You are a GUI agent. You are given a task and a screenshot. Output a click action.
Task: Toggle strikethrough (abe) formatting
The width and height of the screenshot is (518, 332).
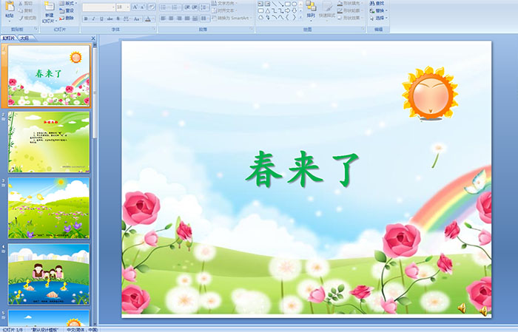tap(110, 18)
